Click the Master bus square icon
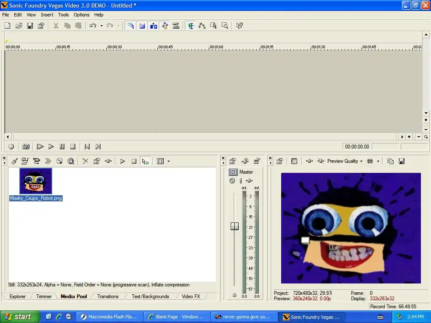 233,172
